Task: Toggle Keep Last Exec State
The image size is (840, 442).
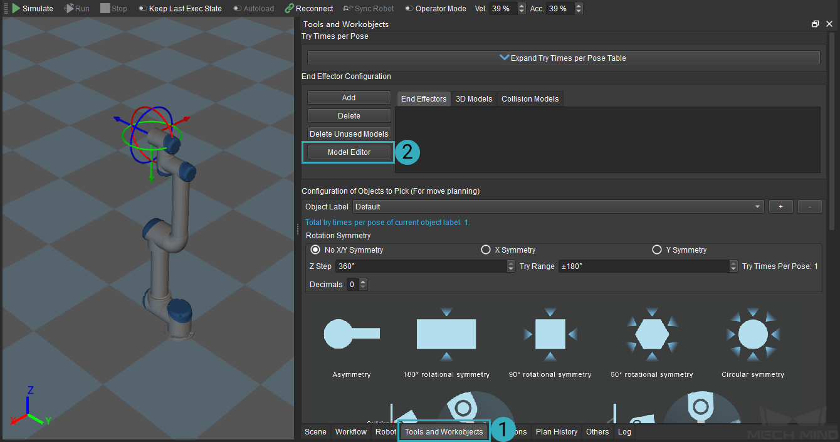Action: pos(180,9)
